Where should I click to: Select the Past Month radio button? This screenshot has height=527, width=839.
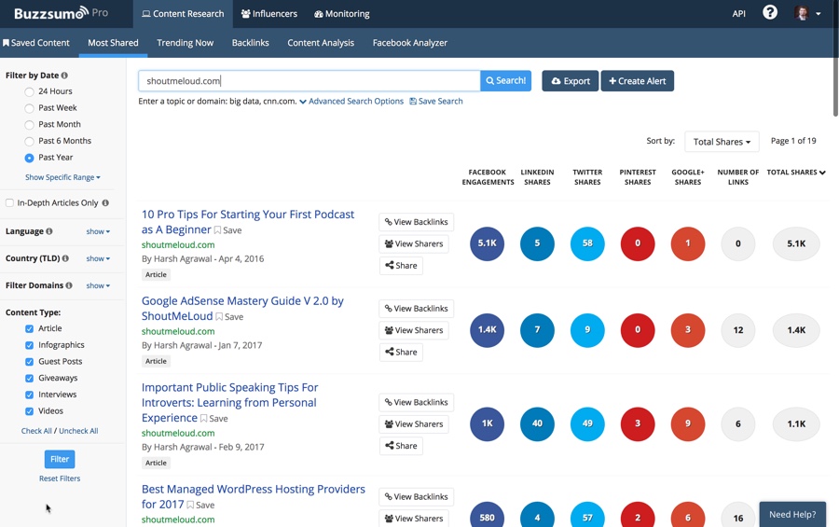[30, 125]
